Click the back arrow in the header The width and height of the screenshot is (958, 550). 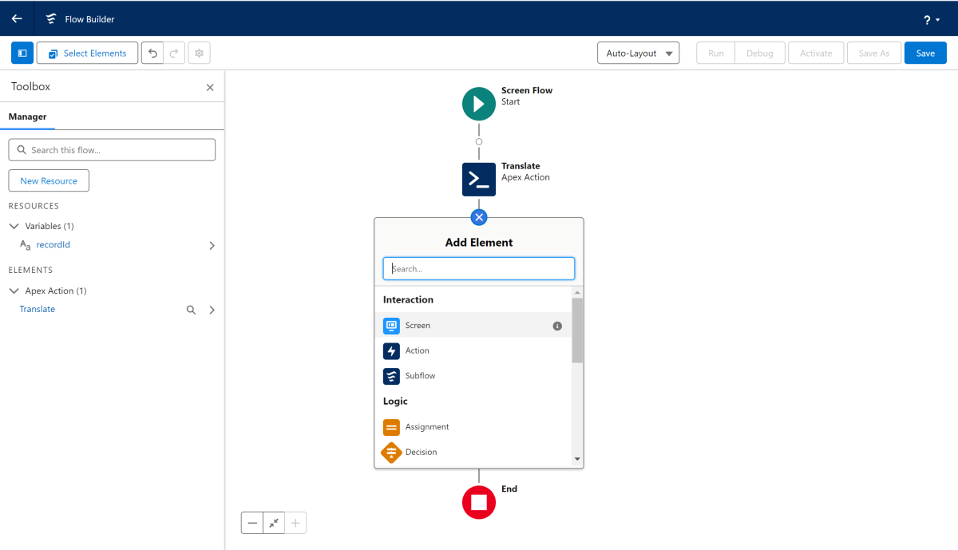point(17,18)
